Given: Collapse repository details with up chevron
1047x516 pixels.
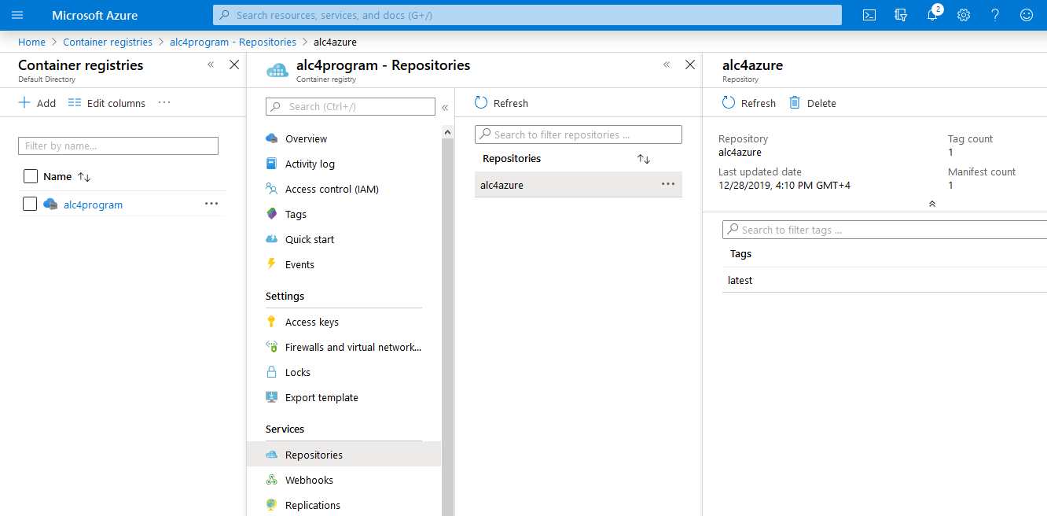Looking at the screenshot, I should click(x=932, y=204).
